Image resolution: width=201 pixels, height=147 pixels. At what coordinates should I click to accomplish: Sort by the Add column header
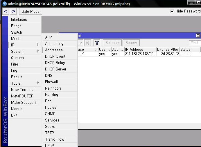point(118,50)
